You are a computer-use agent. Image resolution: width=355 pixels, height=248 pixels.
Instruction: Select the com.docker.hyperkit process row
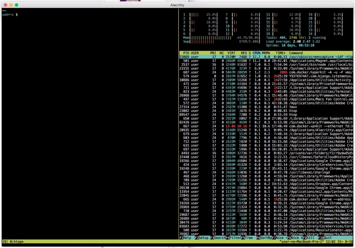point(266,72)
